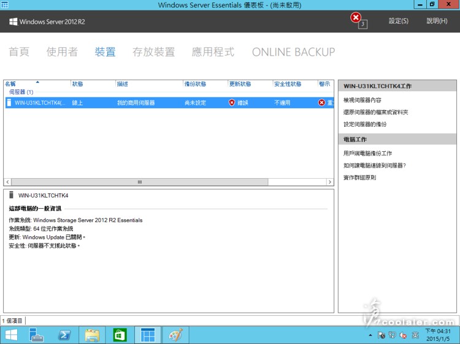Collapse the 伺服器 (1) group
The image size is (460, 344).
click(x=21, y=92)
